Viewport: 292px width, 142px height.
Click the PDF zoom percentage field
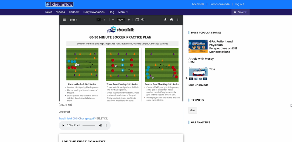[x=121, y=20]
